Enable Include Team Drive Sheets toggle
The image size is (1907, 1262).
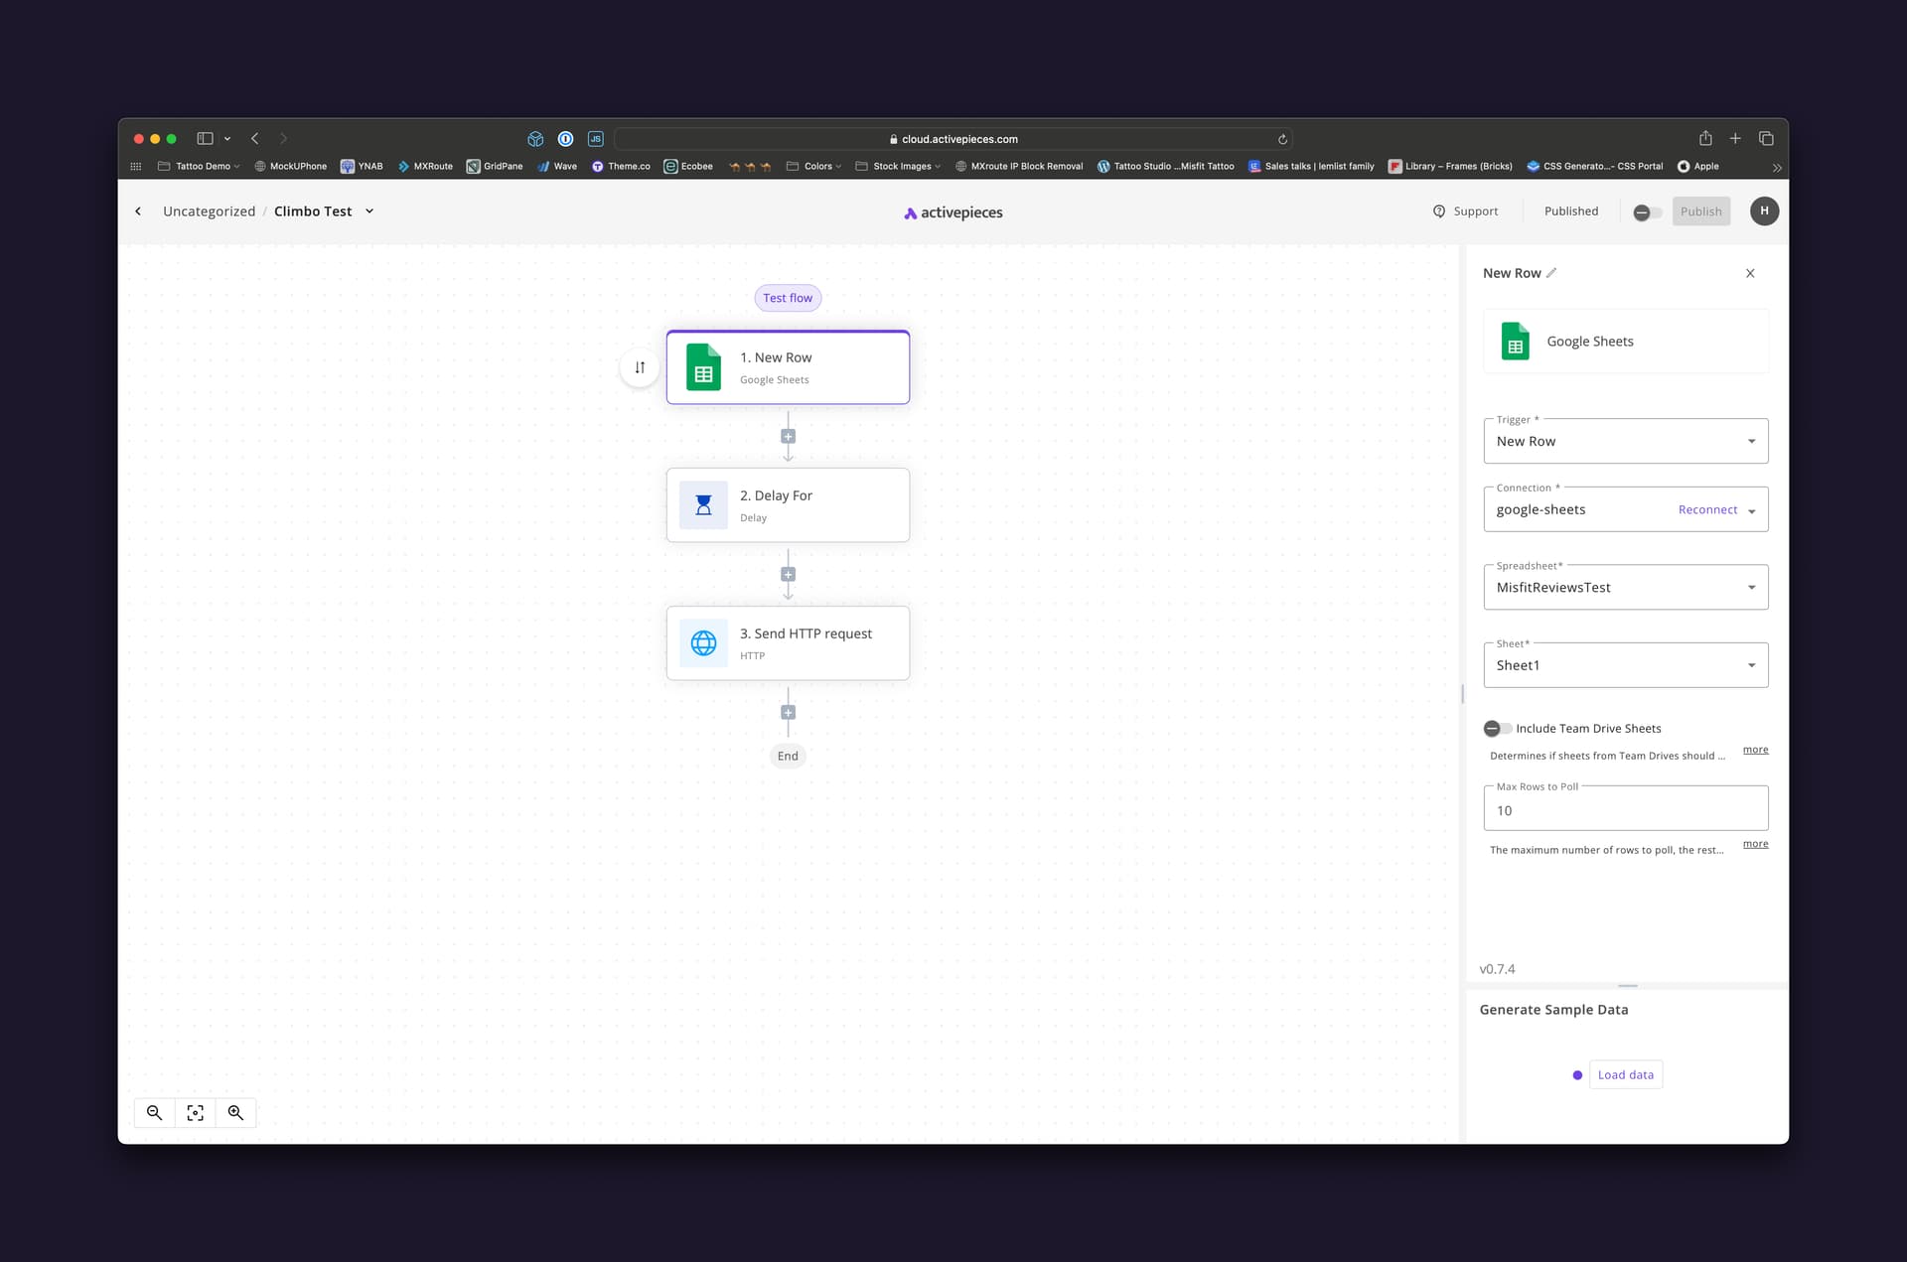pyautogui.click(x=1497, y=729)
